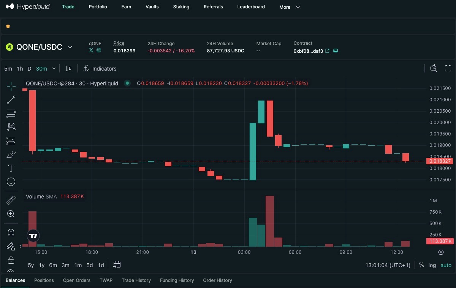Enter fullscreen chart mode

tap(448, 68)
